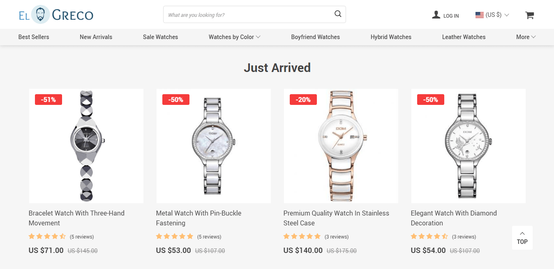The height and width of the screenshot is (269, 554).
Task: Click the -51% discount badge
Action: click(x=48, y=100)
